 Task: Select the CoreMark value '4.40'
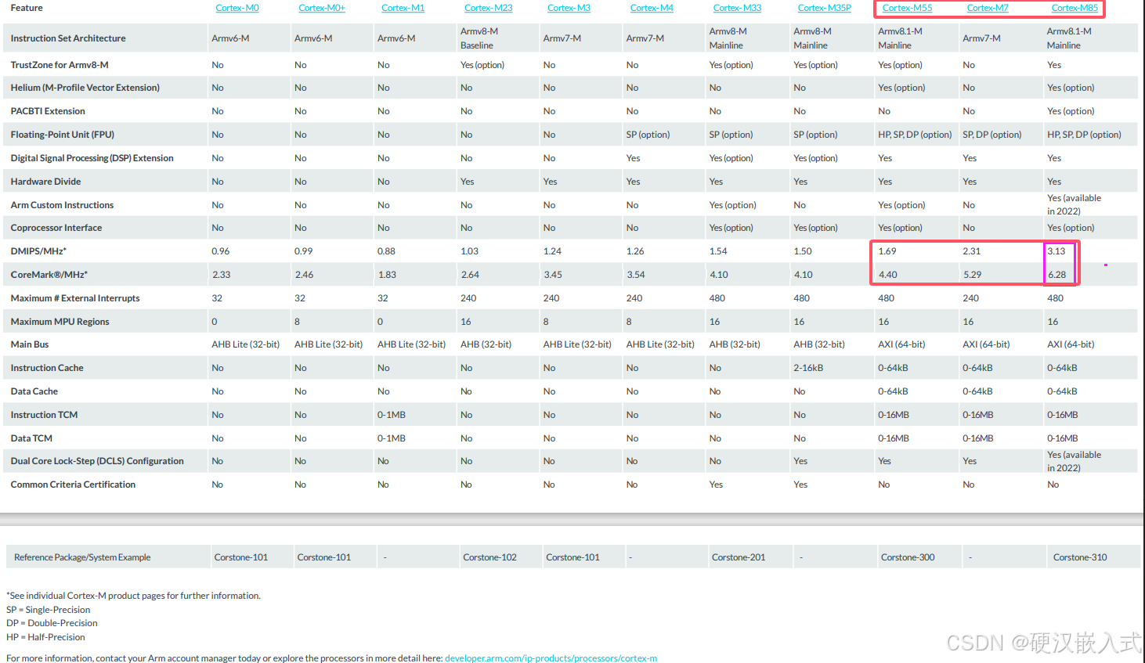pos(888,275)
